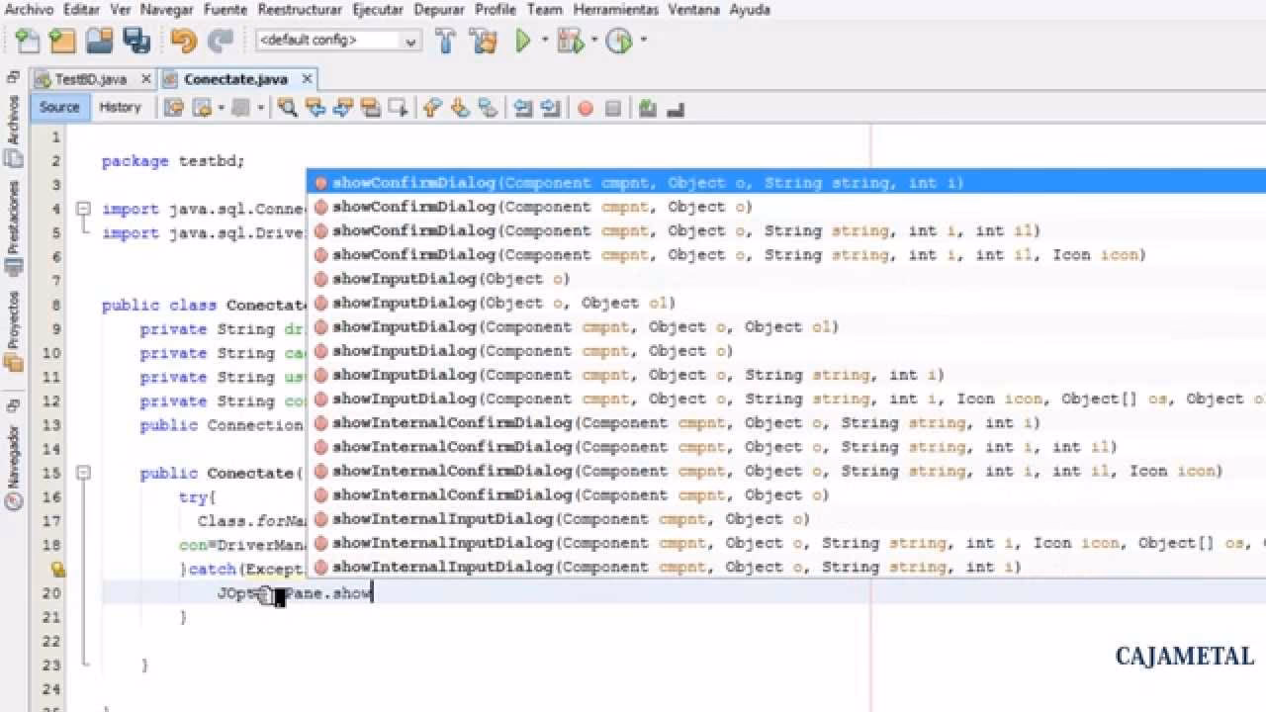Switch editor to History view
This screenshot has width=1266, height=712.
coord(121,107)
